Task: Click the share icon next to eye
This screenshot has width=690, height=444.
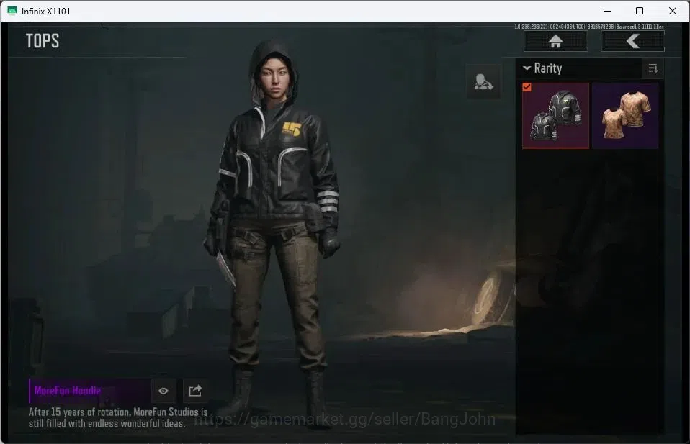Action: pos(195,391)
